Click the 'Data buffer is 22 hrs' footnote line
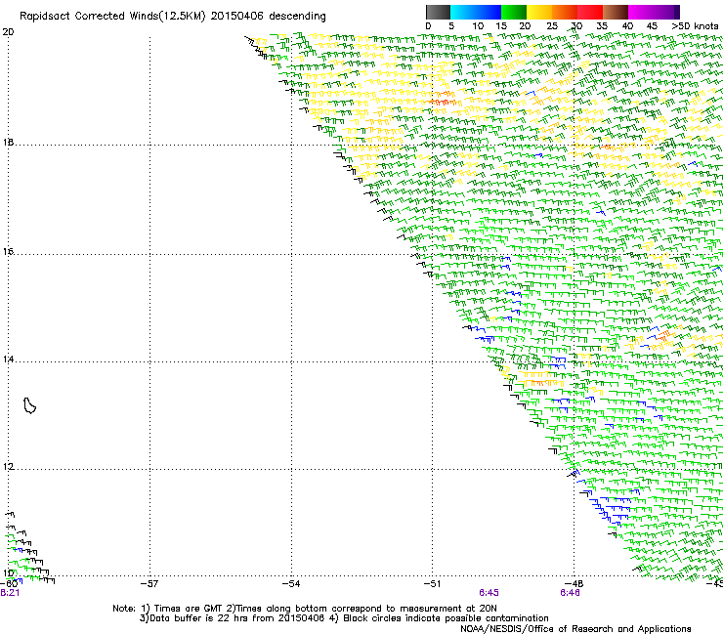Viewport: 723px width, 635px height. click(x=344, y=618)
